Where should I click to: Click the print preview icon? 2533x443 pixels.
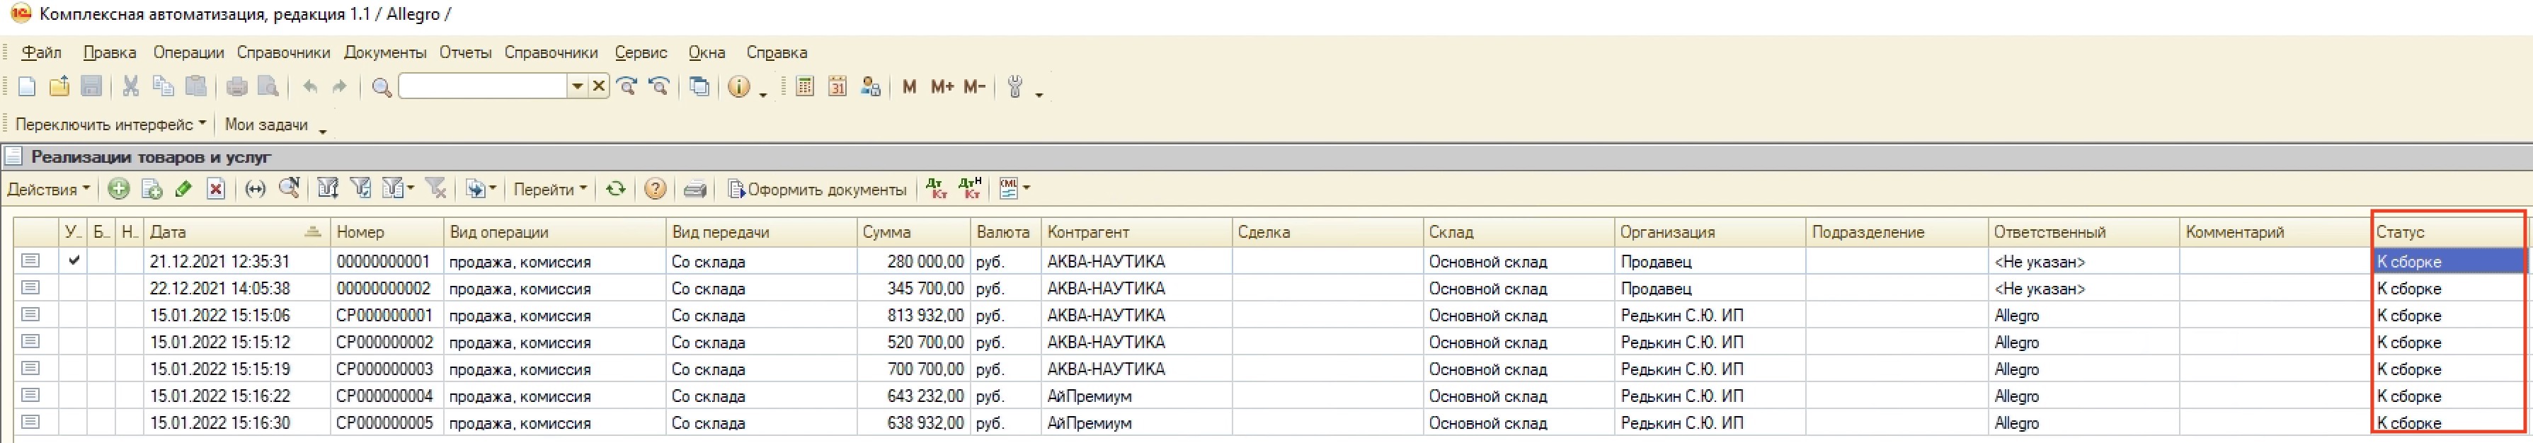(x=268, y=88)
